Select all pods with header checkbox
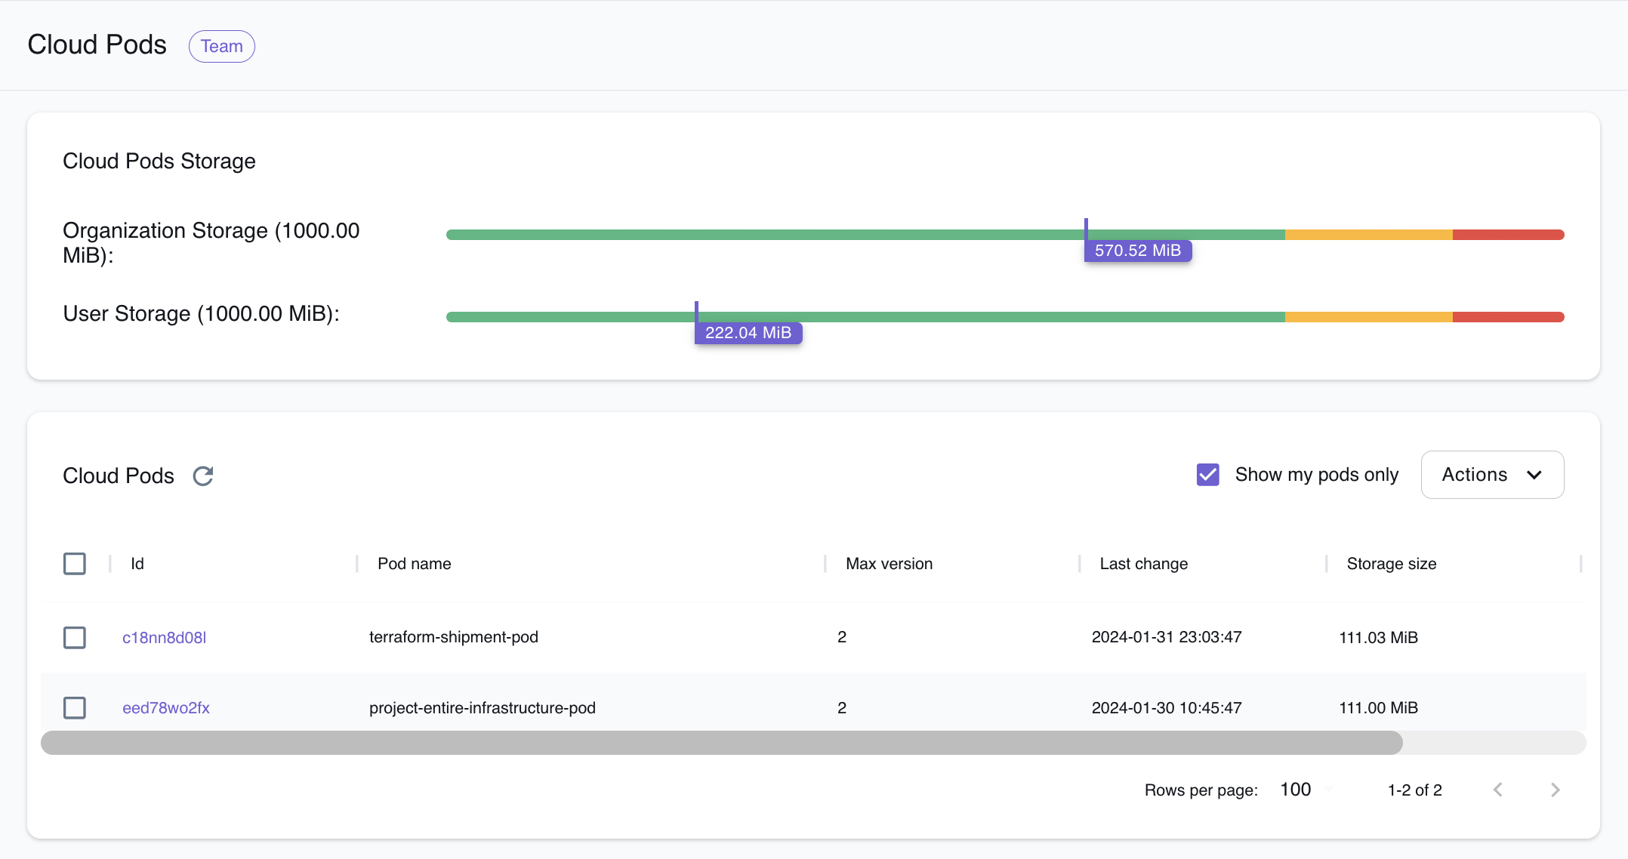The image size is (1628, 859). 75,563
